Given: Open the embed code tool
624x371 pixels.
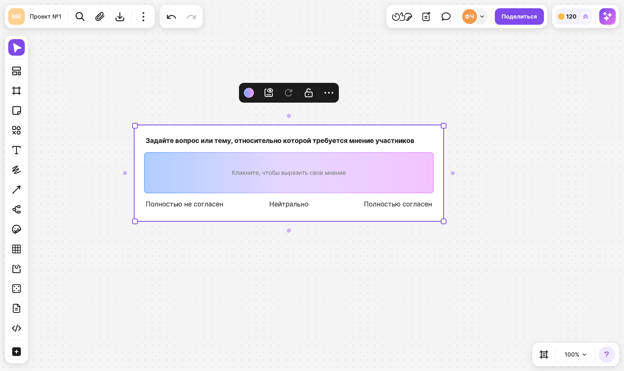Looking at the screenshot, I should [17, 328].
